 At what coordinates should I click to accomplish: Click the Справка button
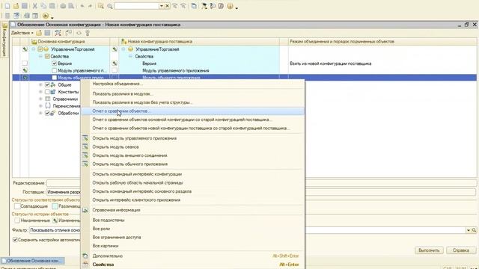(x=461, y=250)
